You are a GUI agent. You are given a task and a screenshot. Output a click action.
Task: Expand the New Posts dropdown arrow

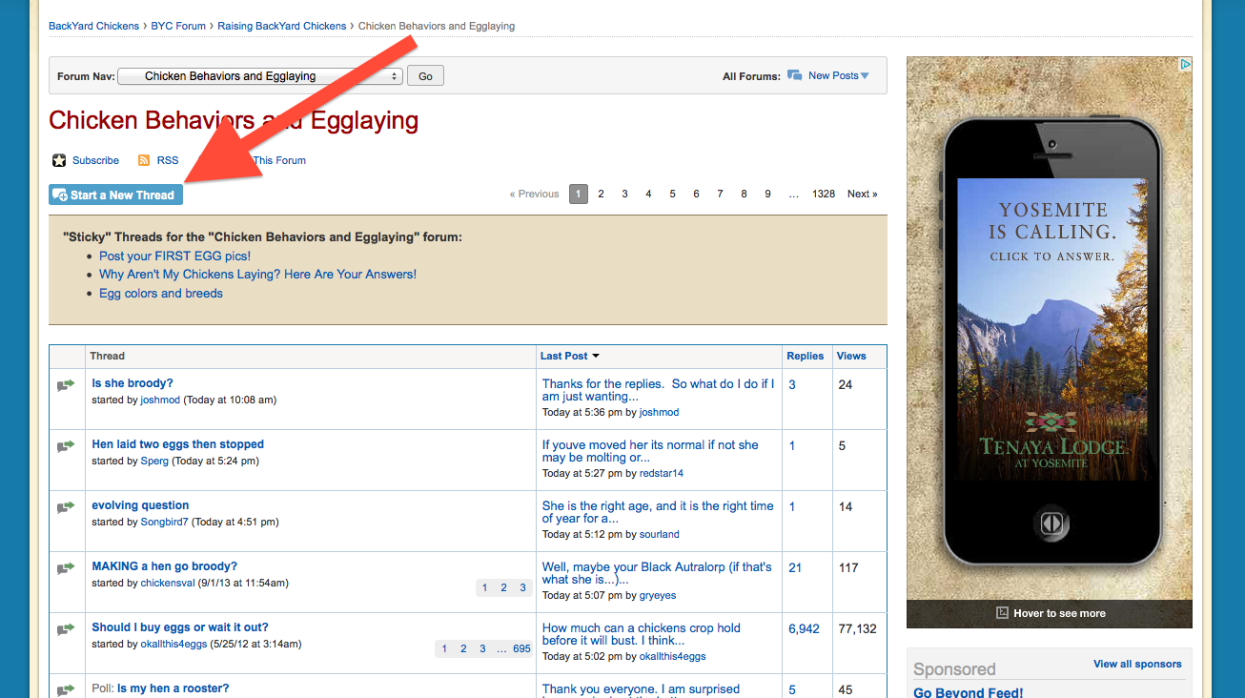(865, 76)
